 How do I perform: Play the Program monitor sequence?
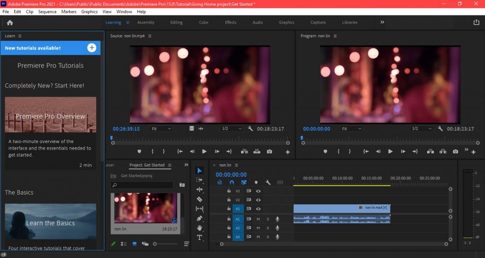pos(390,151)
